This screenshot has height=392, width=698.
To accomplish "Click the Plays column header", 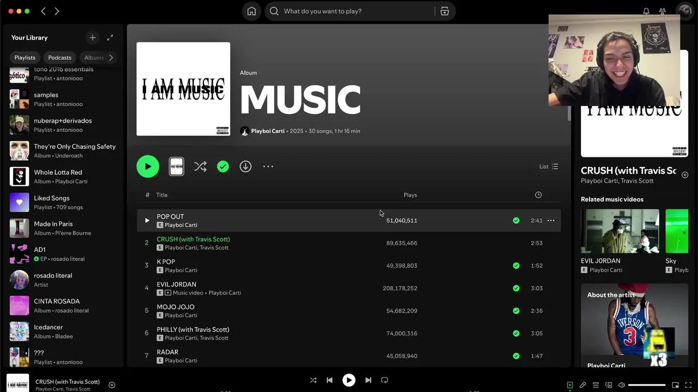I will [x=410, y=195].
